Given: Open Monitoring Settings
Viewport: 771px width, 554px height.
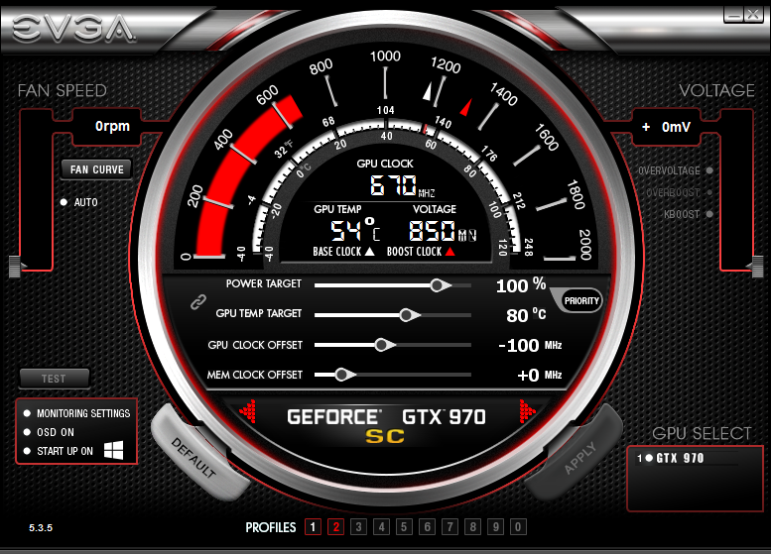Looking at the screenshot, I should coord(77,413).
